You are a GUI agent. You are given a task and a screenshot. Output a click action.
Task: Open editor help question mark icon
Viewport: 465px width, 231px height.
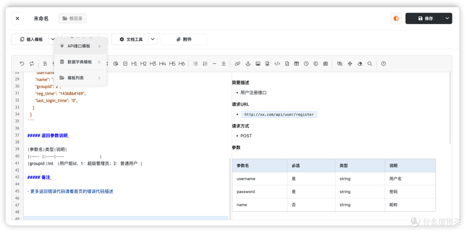pos(384,63)
